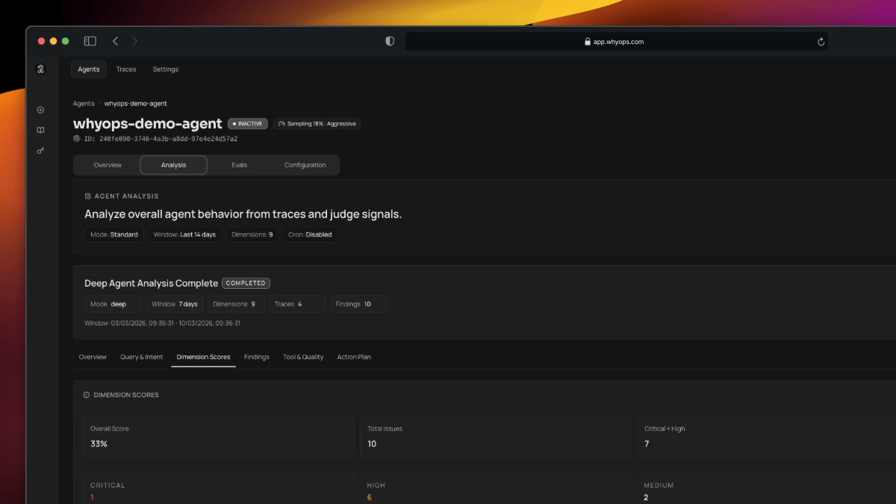Click the MEDIUM severity card
This screenshot has width=896, height=504.
coord(766,490)
